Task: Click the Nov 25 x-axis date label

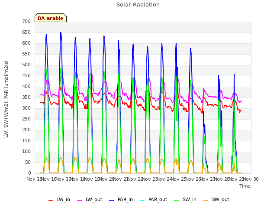Action: [179, 179]
